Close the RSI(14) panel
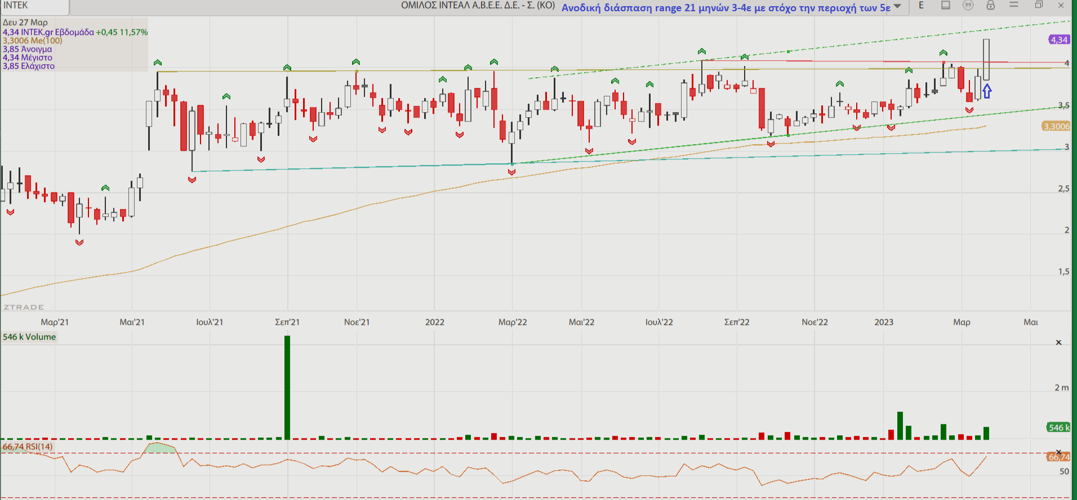1077x500 pixels. [x=1058, y=452]
